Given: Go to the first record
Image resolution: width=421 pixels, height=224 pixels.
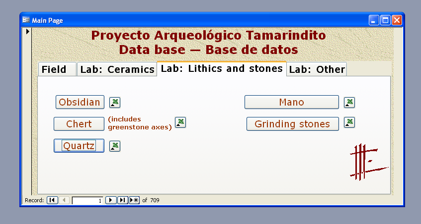Looking at the screenshot, I should [52, 200].
